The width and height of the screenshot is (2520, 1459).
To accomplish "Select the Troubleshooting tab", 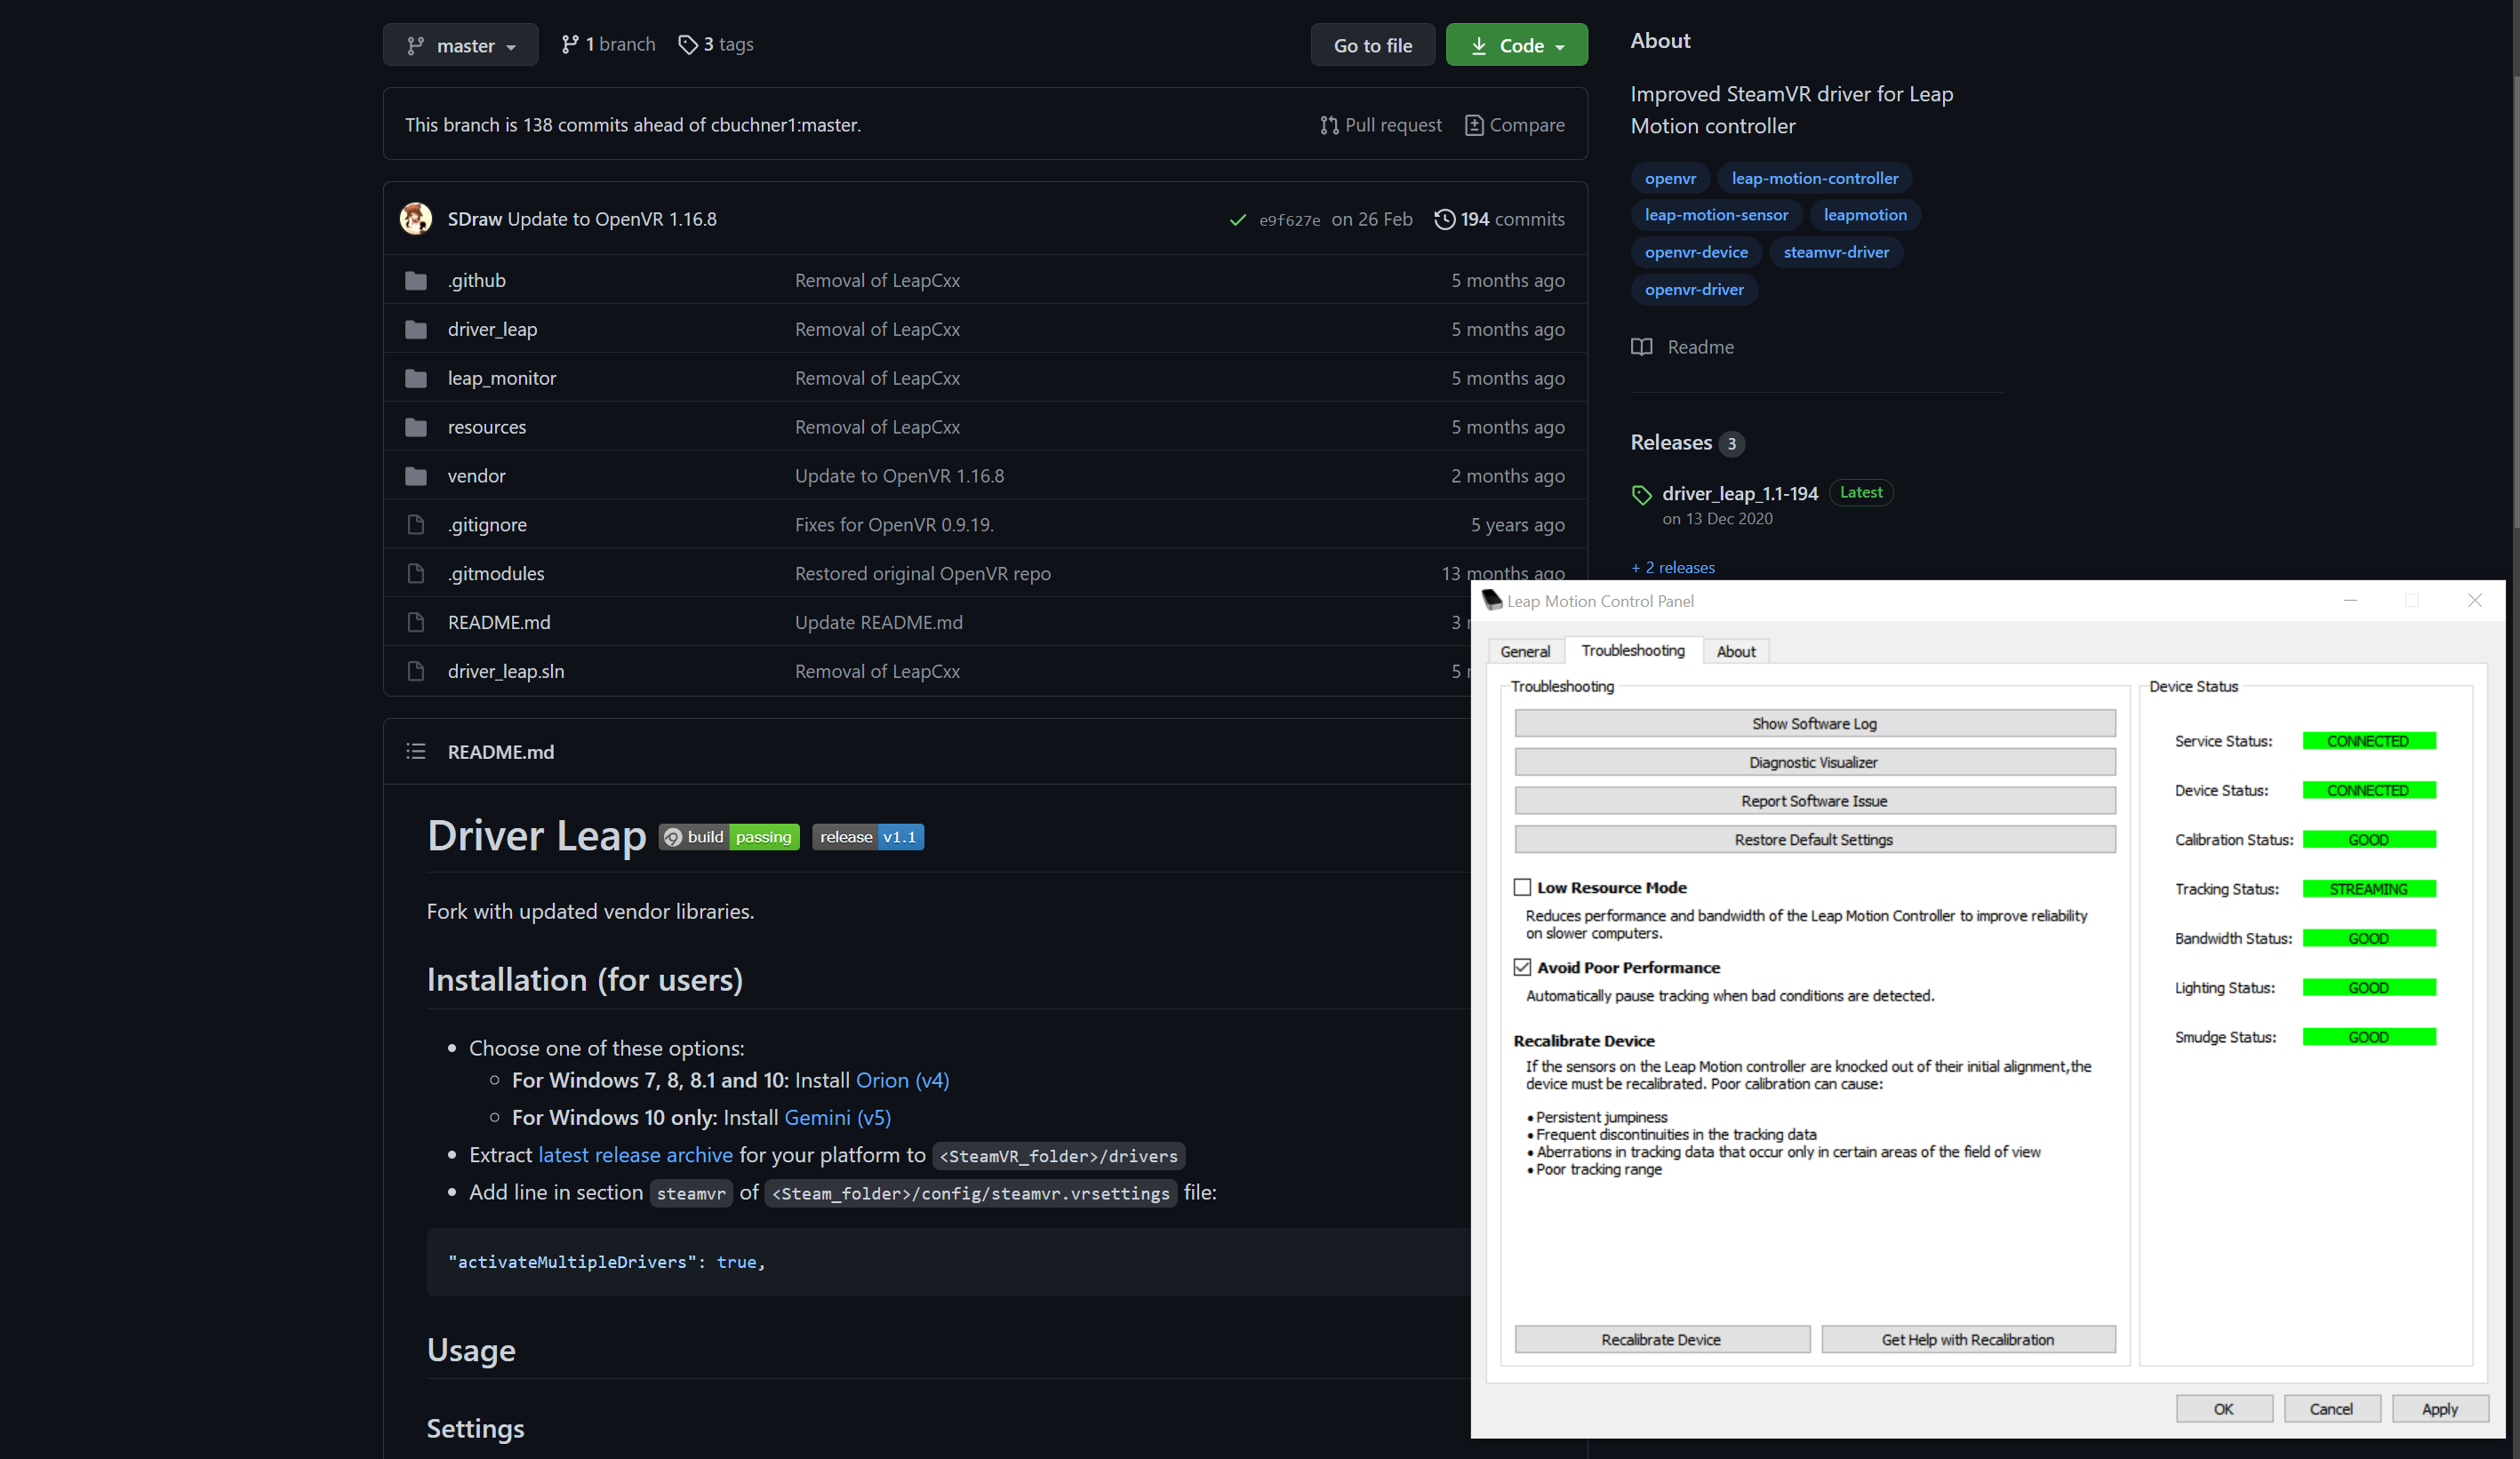I will pos(1633,650).
